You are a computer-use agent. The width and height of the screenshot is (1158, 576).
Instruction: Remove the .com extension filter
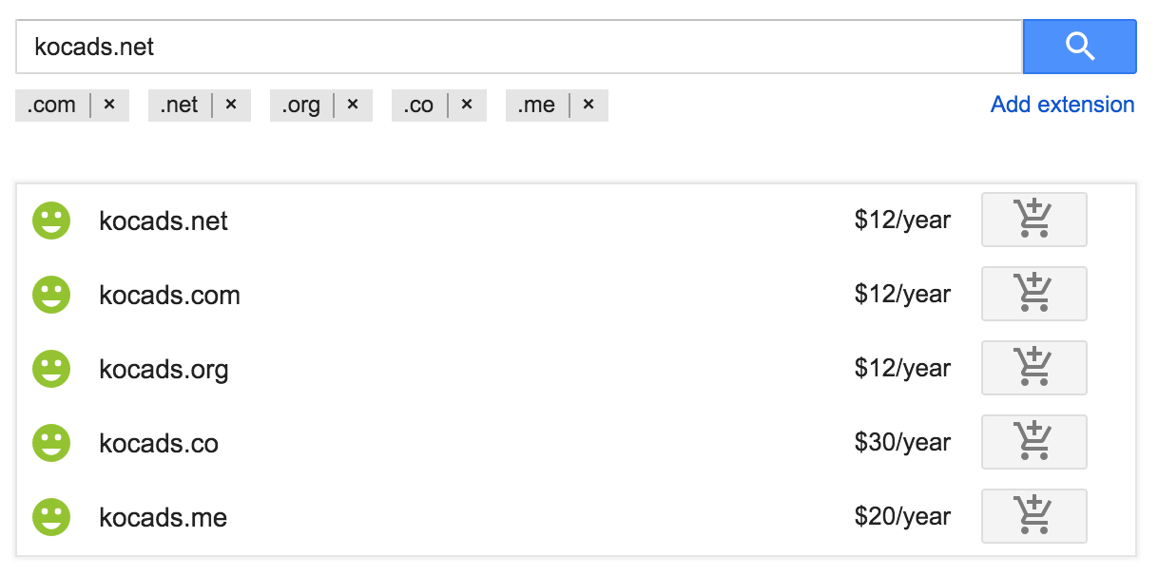point(109,105)
